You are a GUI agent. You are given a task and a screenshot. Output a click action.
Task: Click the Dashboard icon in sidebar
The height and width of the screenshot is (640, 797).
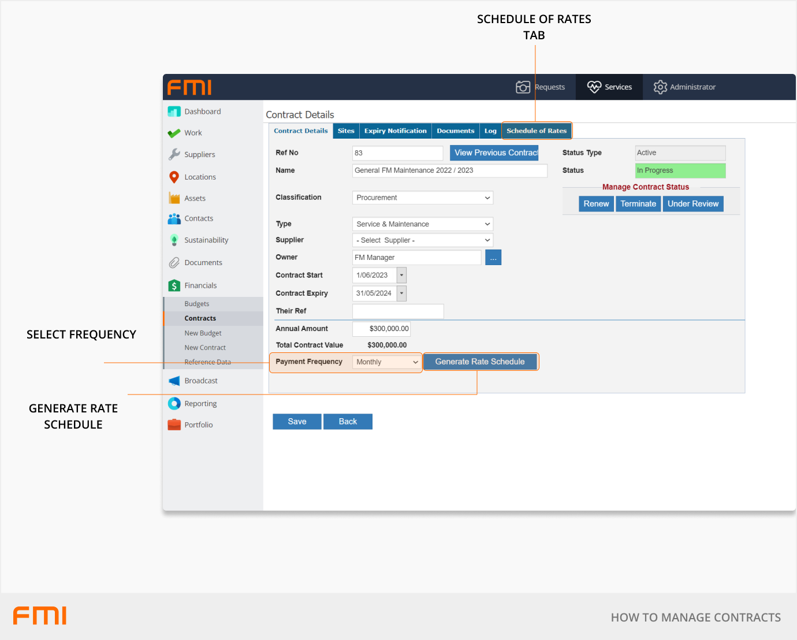click(x=174, y=111)
